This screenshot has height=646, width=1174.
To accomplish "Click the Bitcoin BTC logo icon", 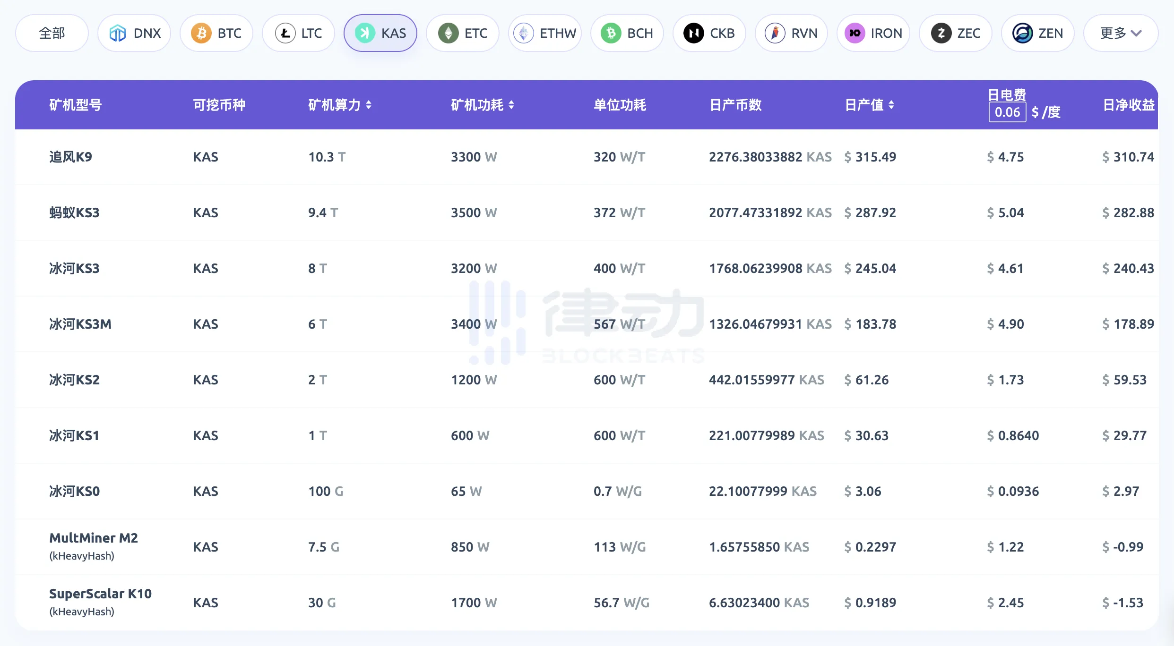I will pyautogui.click(x=201, y=33).
